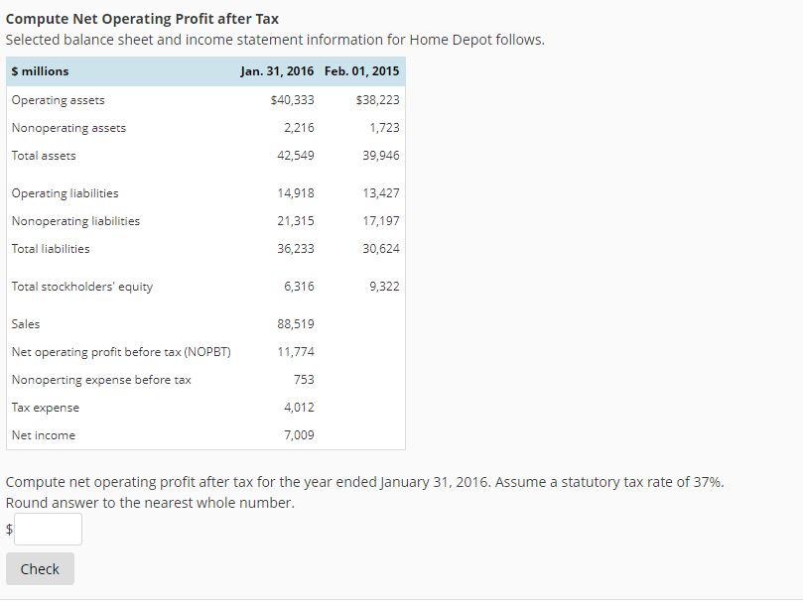
Task: Select the Operating assets value $40,333
Action: (292, 99)
